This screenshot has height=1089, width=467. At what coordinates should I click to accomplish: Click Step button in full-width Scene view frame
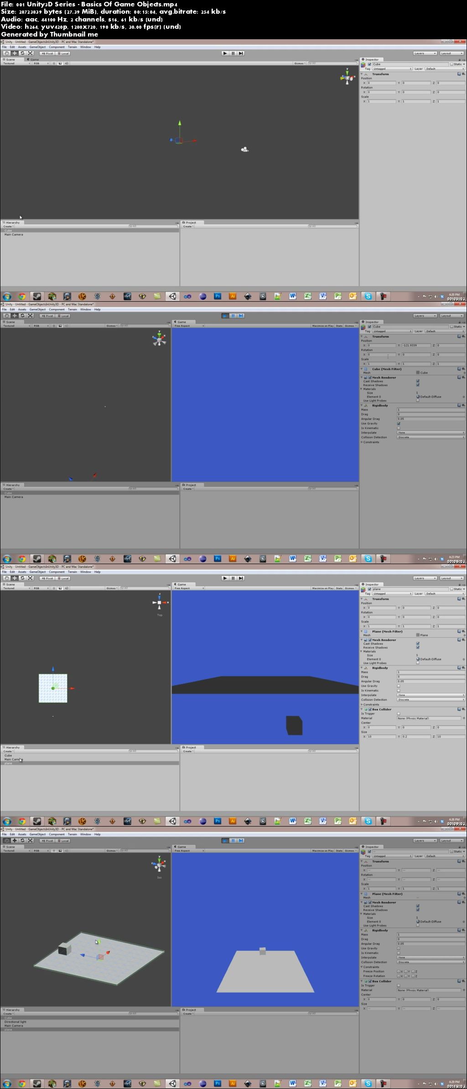(x=241, y=53)
